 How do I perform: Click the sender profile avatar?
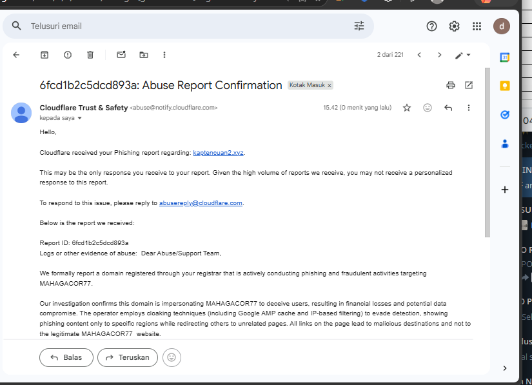pyautogui.click(x=21, y=113)
